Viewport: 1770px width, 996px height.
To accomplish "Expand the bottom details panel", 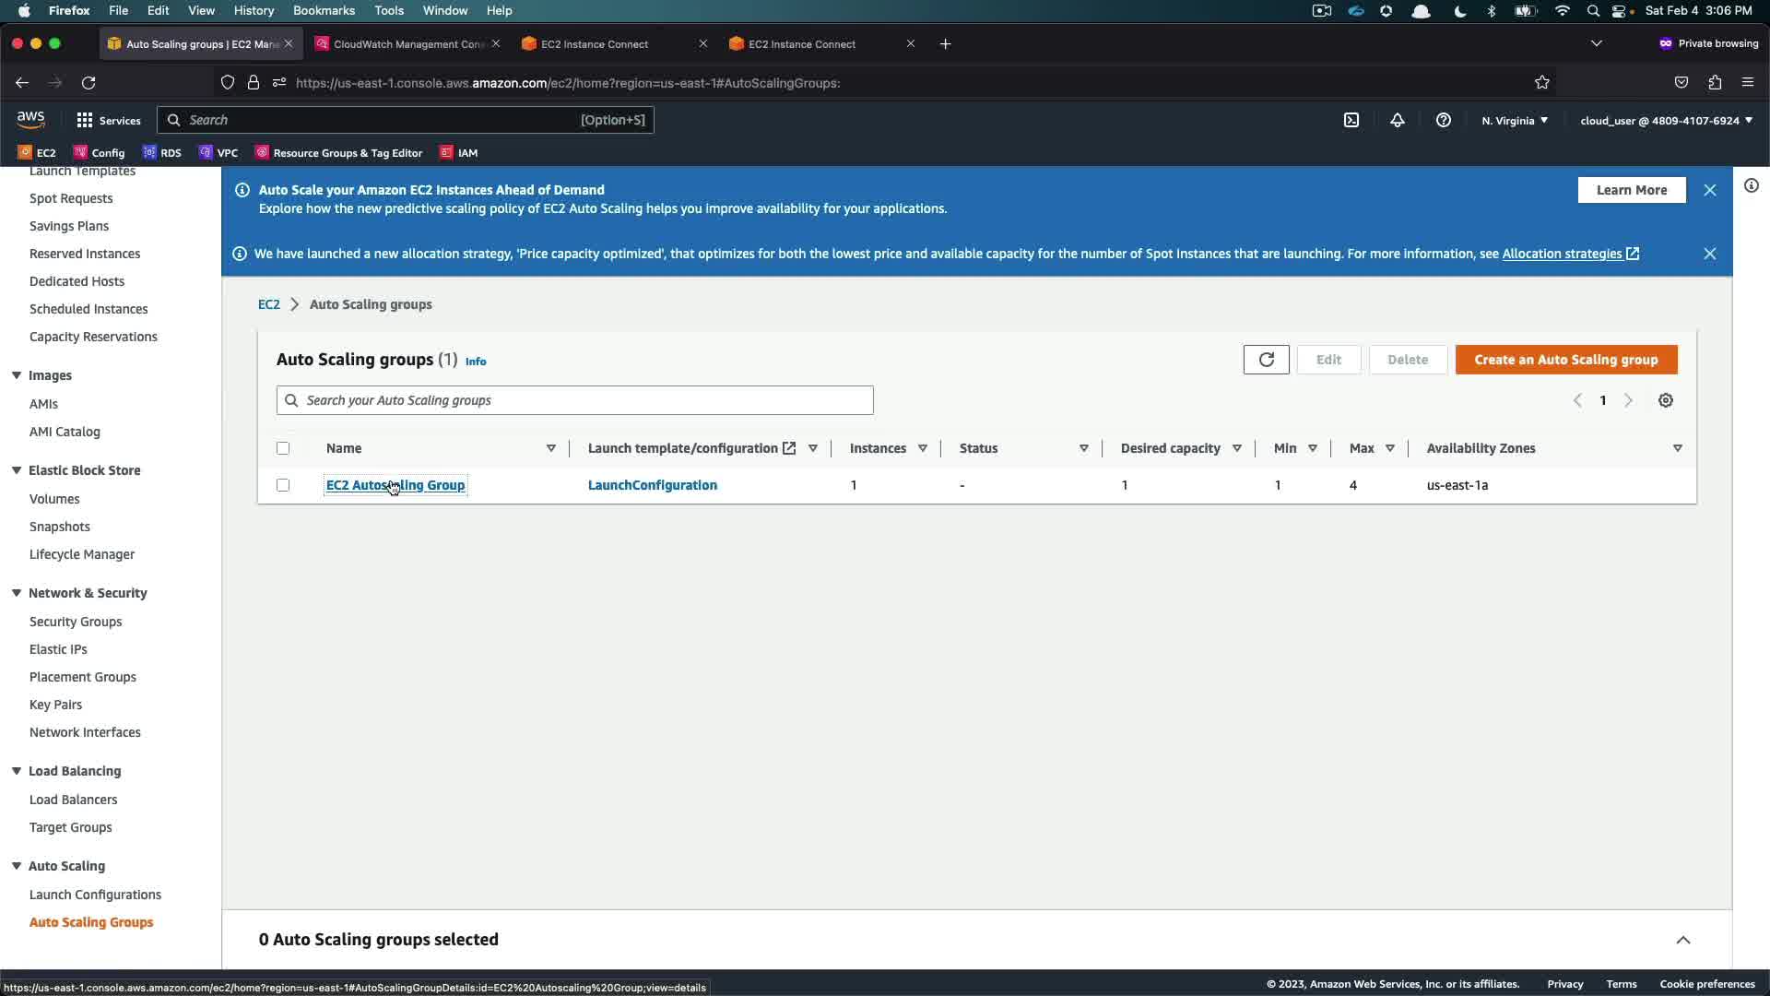I will 1683,940.
